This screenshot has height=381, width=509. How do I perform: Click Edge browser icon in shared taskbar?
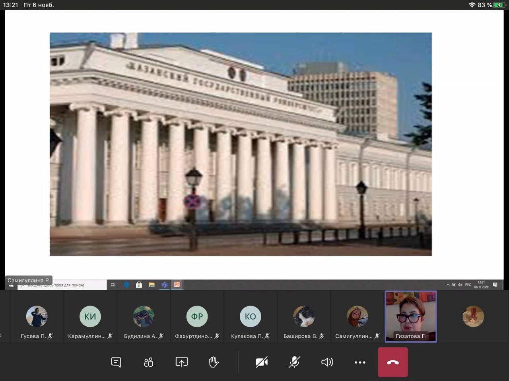click(x=126, y=285)
